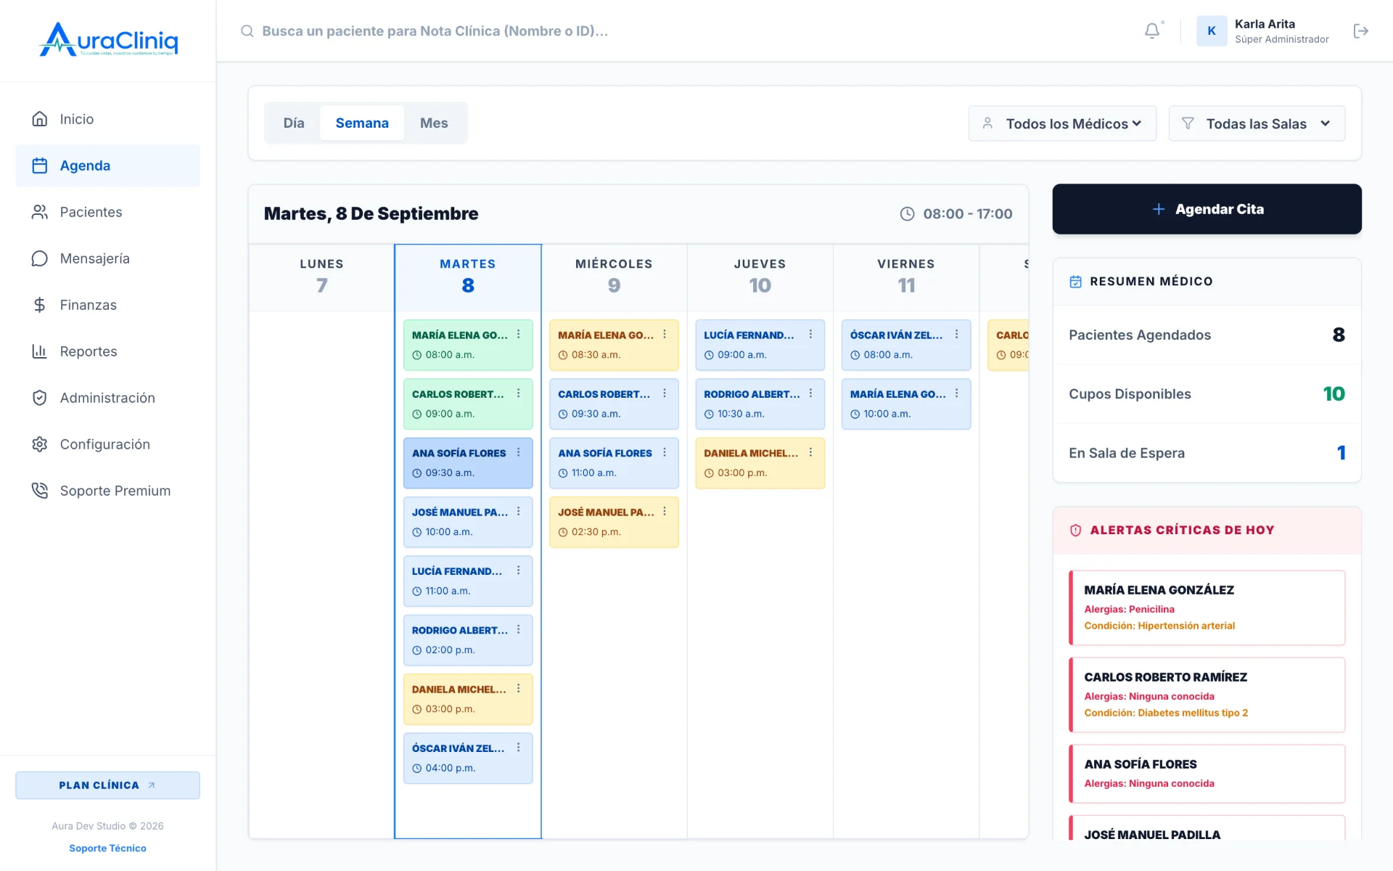Open options menu for Tuesday Rodrigo Albert 02:00 appointment

518,629
